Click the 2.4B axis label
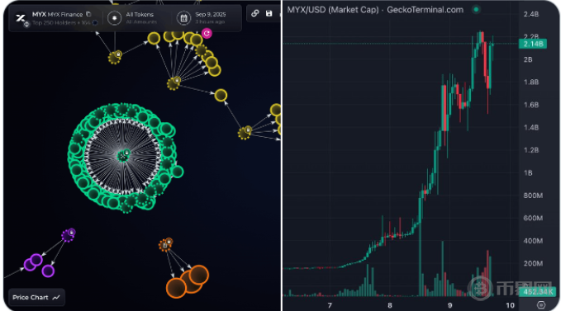Screen dimensions: 561x311 point(531,14)
